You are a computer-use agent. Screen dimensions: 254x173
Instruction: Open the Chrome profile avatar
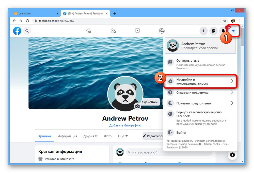[233, 21]
